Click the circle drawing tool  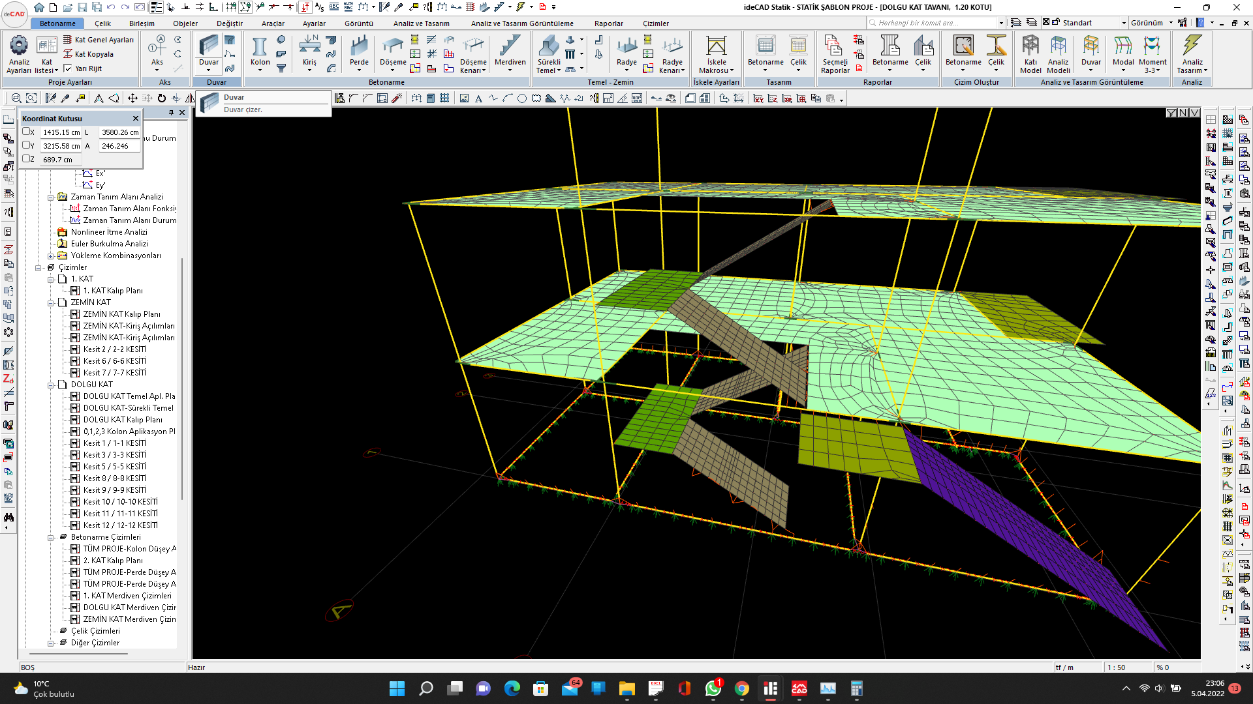tap(522, 98)
